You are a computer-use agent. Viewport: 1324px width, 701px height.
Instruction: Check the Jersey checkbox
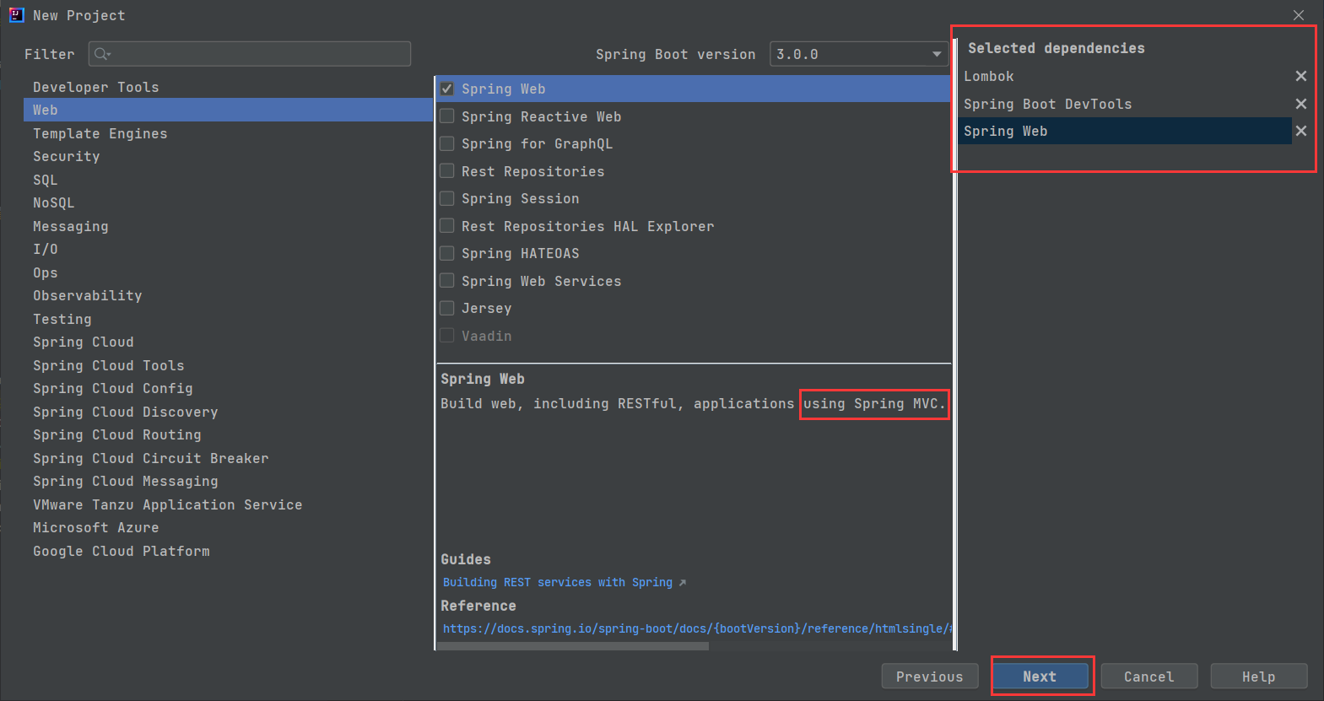click(x=447, y=308)
